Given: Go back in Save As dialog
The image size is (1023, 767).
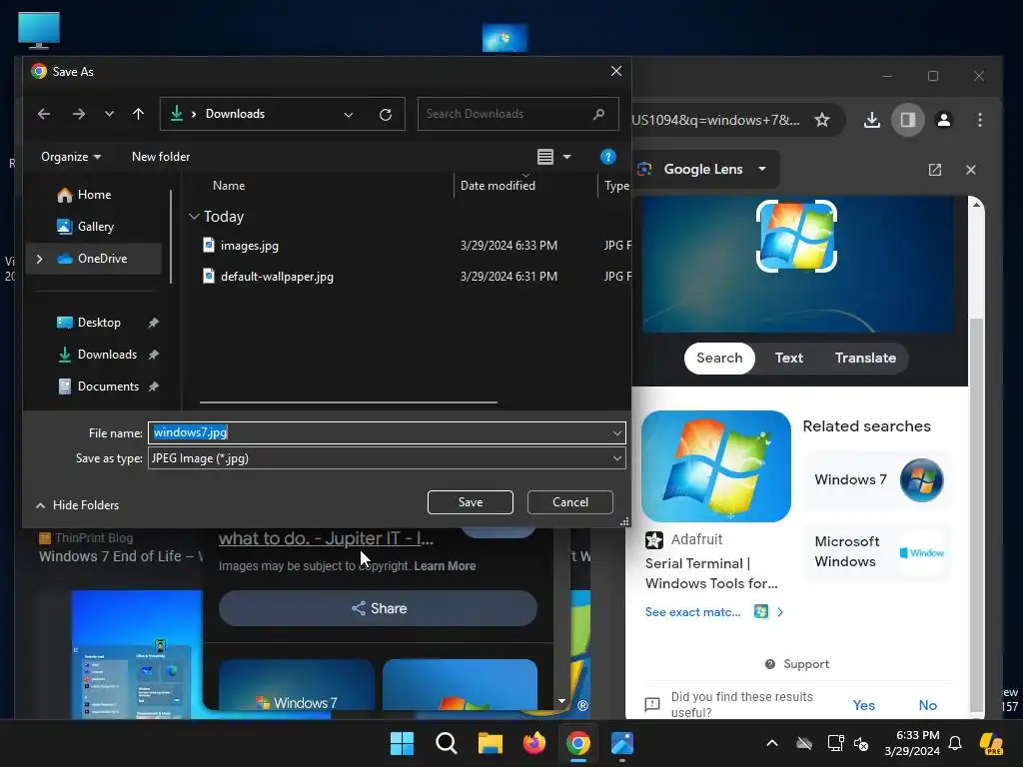Looking at the screenshot, I should coord(44,114).
